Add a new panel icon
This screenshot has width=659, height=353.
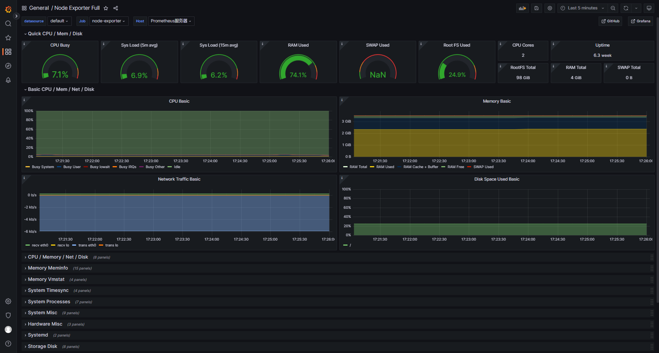[522, 8]
